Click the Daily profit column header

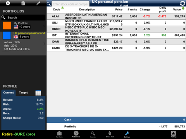coord(162,10)
